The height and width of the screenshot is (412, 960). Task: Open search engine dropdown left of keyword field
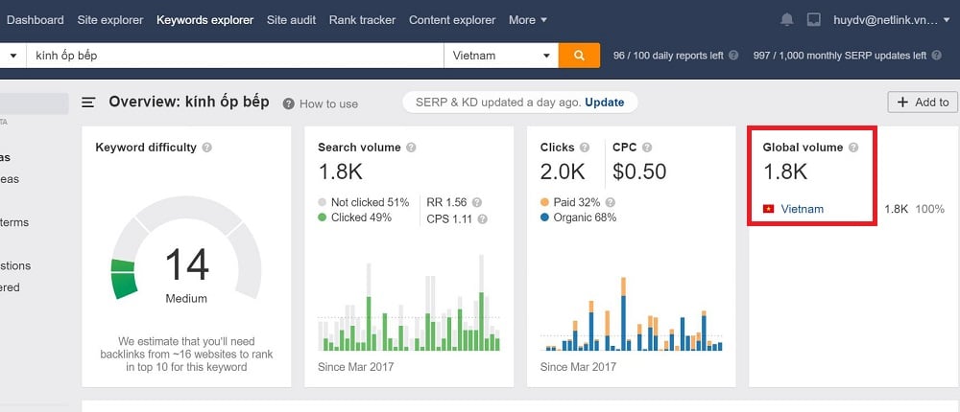tap(12, 55)
